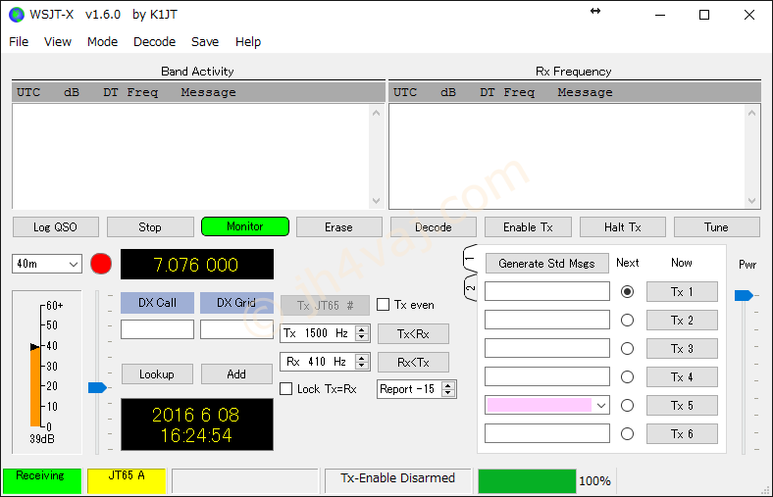The height and width of the screenshot is (497, 773).
Task: Send the Tx 6 message now
Action: click(682, 434)
